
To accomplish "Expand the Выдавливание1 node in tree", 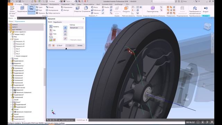I will (11, 61).
